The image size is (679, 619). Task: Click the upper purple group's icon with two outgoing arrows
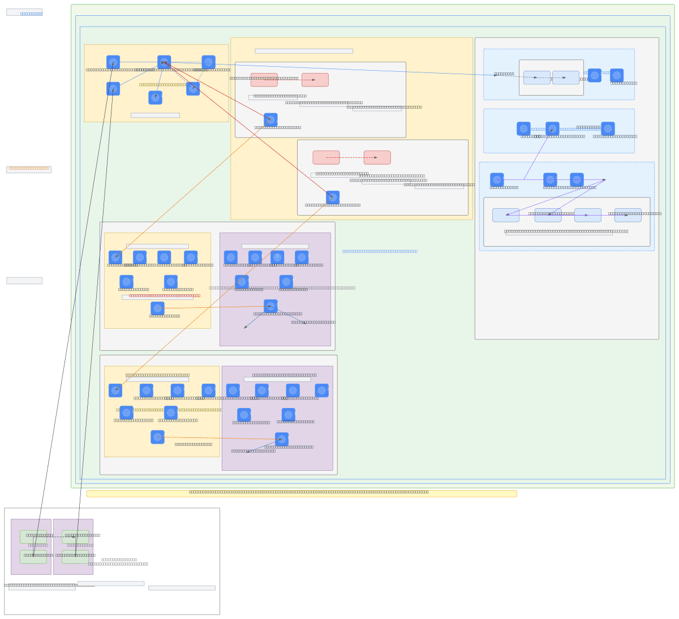(270, 306)
